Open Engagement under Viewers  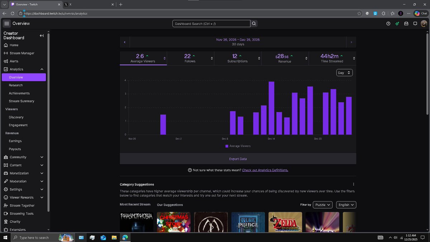tap(18, 125)
